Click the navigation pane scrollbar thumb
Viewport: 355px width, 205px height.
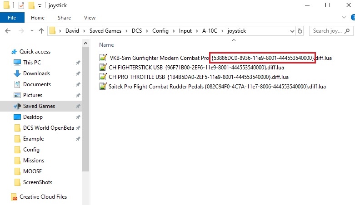pyautogui.click(x=86, y=109)
